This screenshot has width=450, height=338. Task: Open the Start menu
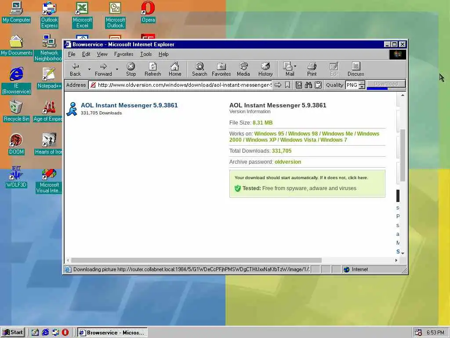click(x=13, y=333)
